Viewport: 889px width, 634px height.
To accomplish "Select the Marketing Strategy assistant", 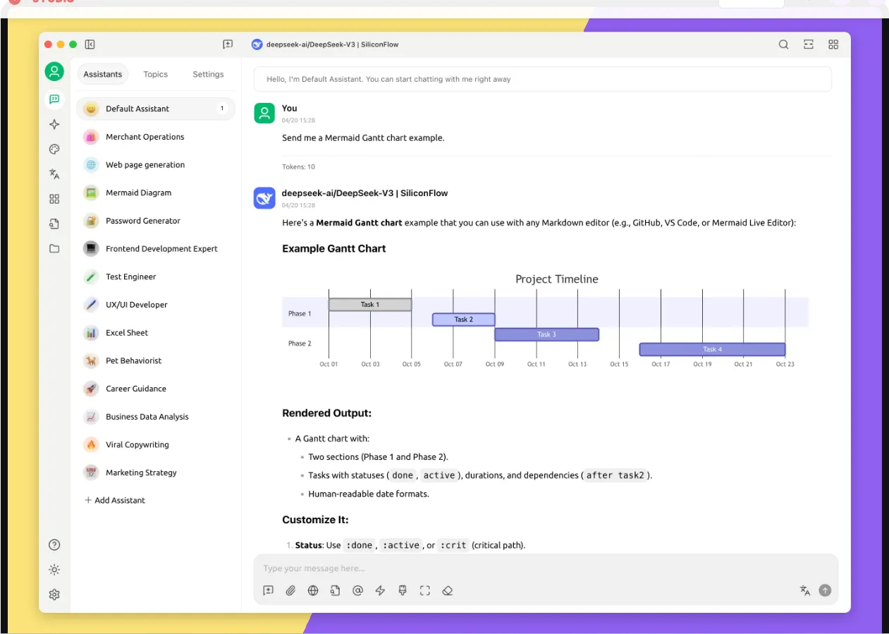I will pos(156,473).
